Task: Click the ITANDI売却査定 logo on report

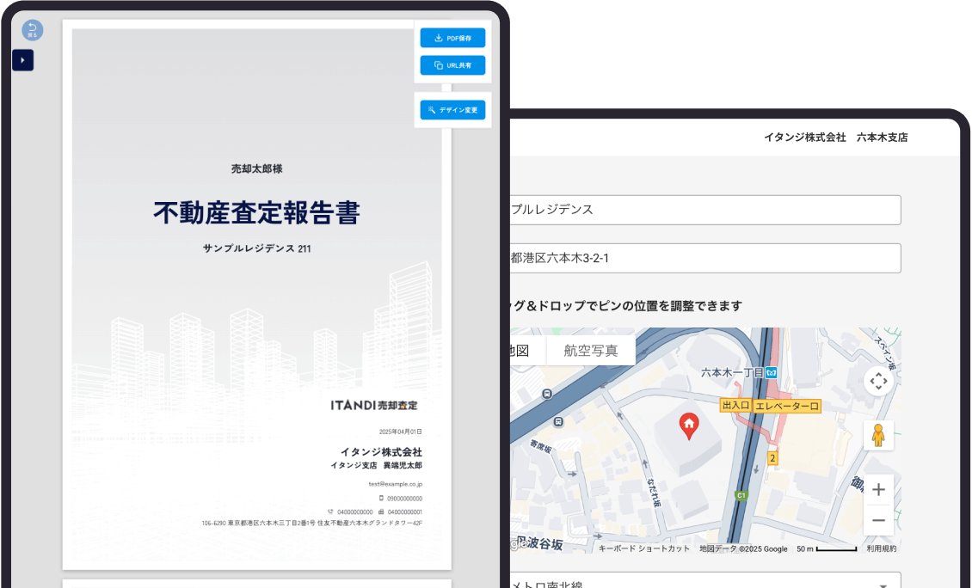Action: coord(374,405)
